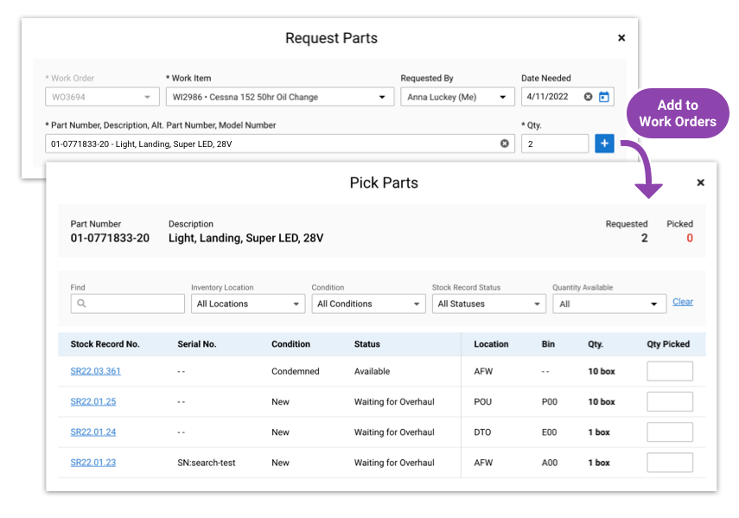Click Clear to reset the part filters
739x518 pixels.
point(683,301)
